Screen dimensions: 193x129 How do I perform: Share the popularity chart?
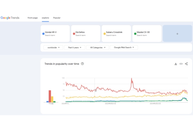tap(186, 64)
